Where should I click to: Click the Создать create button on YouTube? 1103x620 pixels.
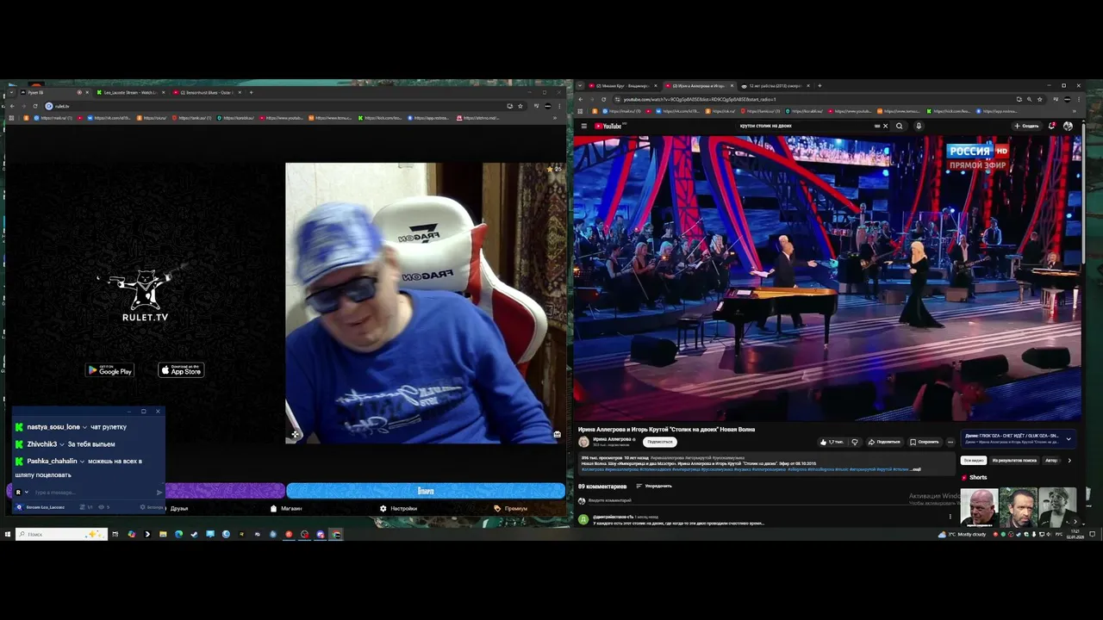pos(1026,126)
